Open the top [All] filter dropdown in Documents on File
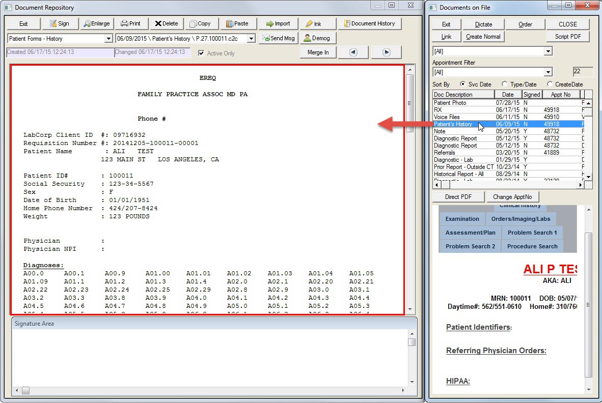Viewport: 602px width, 403px height. (548, 51)
